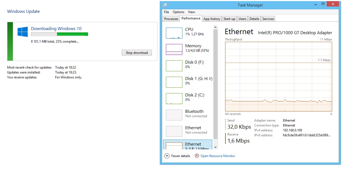The image size is (342, 177).
Task: Click the large Ethernet heading
Action: pos(239,32)
